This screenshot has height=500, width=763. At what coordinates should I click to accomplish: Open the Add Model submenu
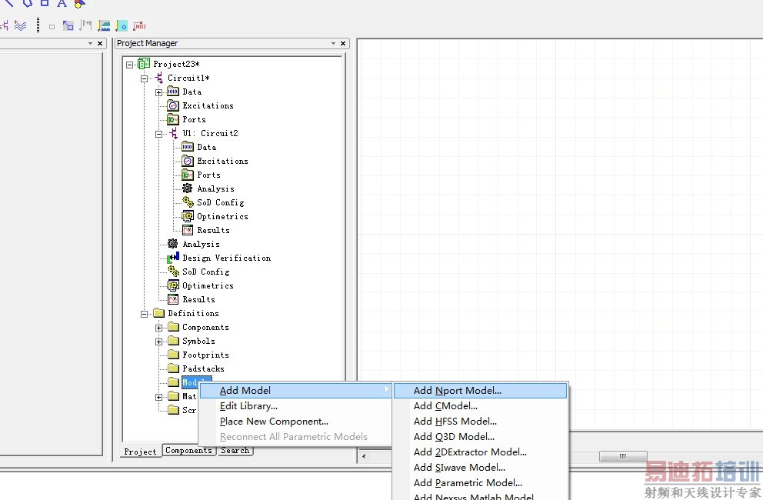click(x=296, y=391)
